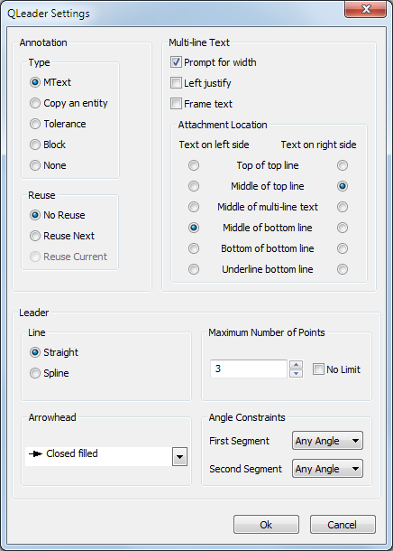
Task: Enable the Frame text checkbox
Action: [176, 104]
